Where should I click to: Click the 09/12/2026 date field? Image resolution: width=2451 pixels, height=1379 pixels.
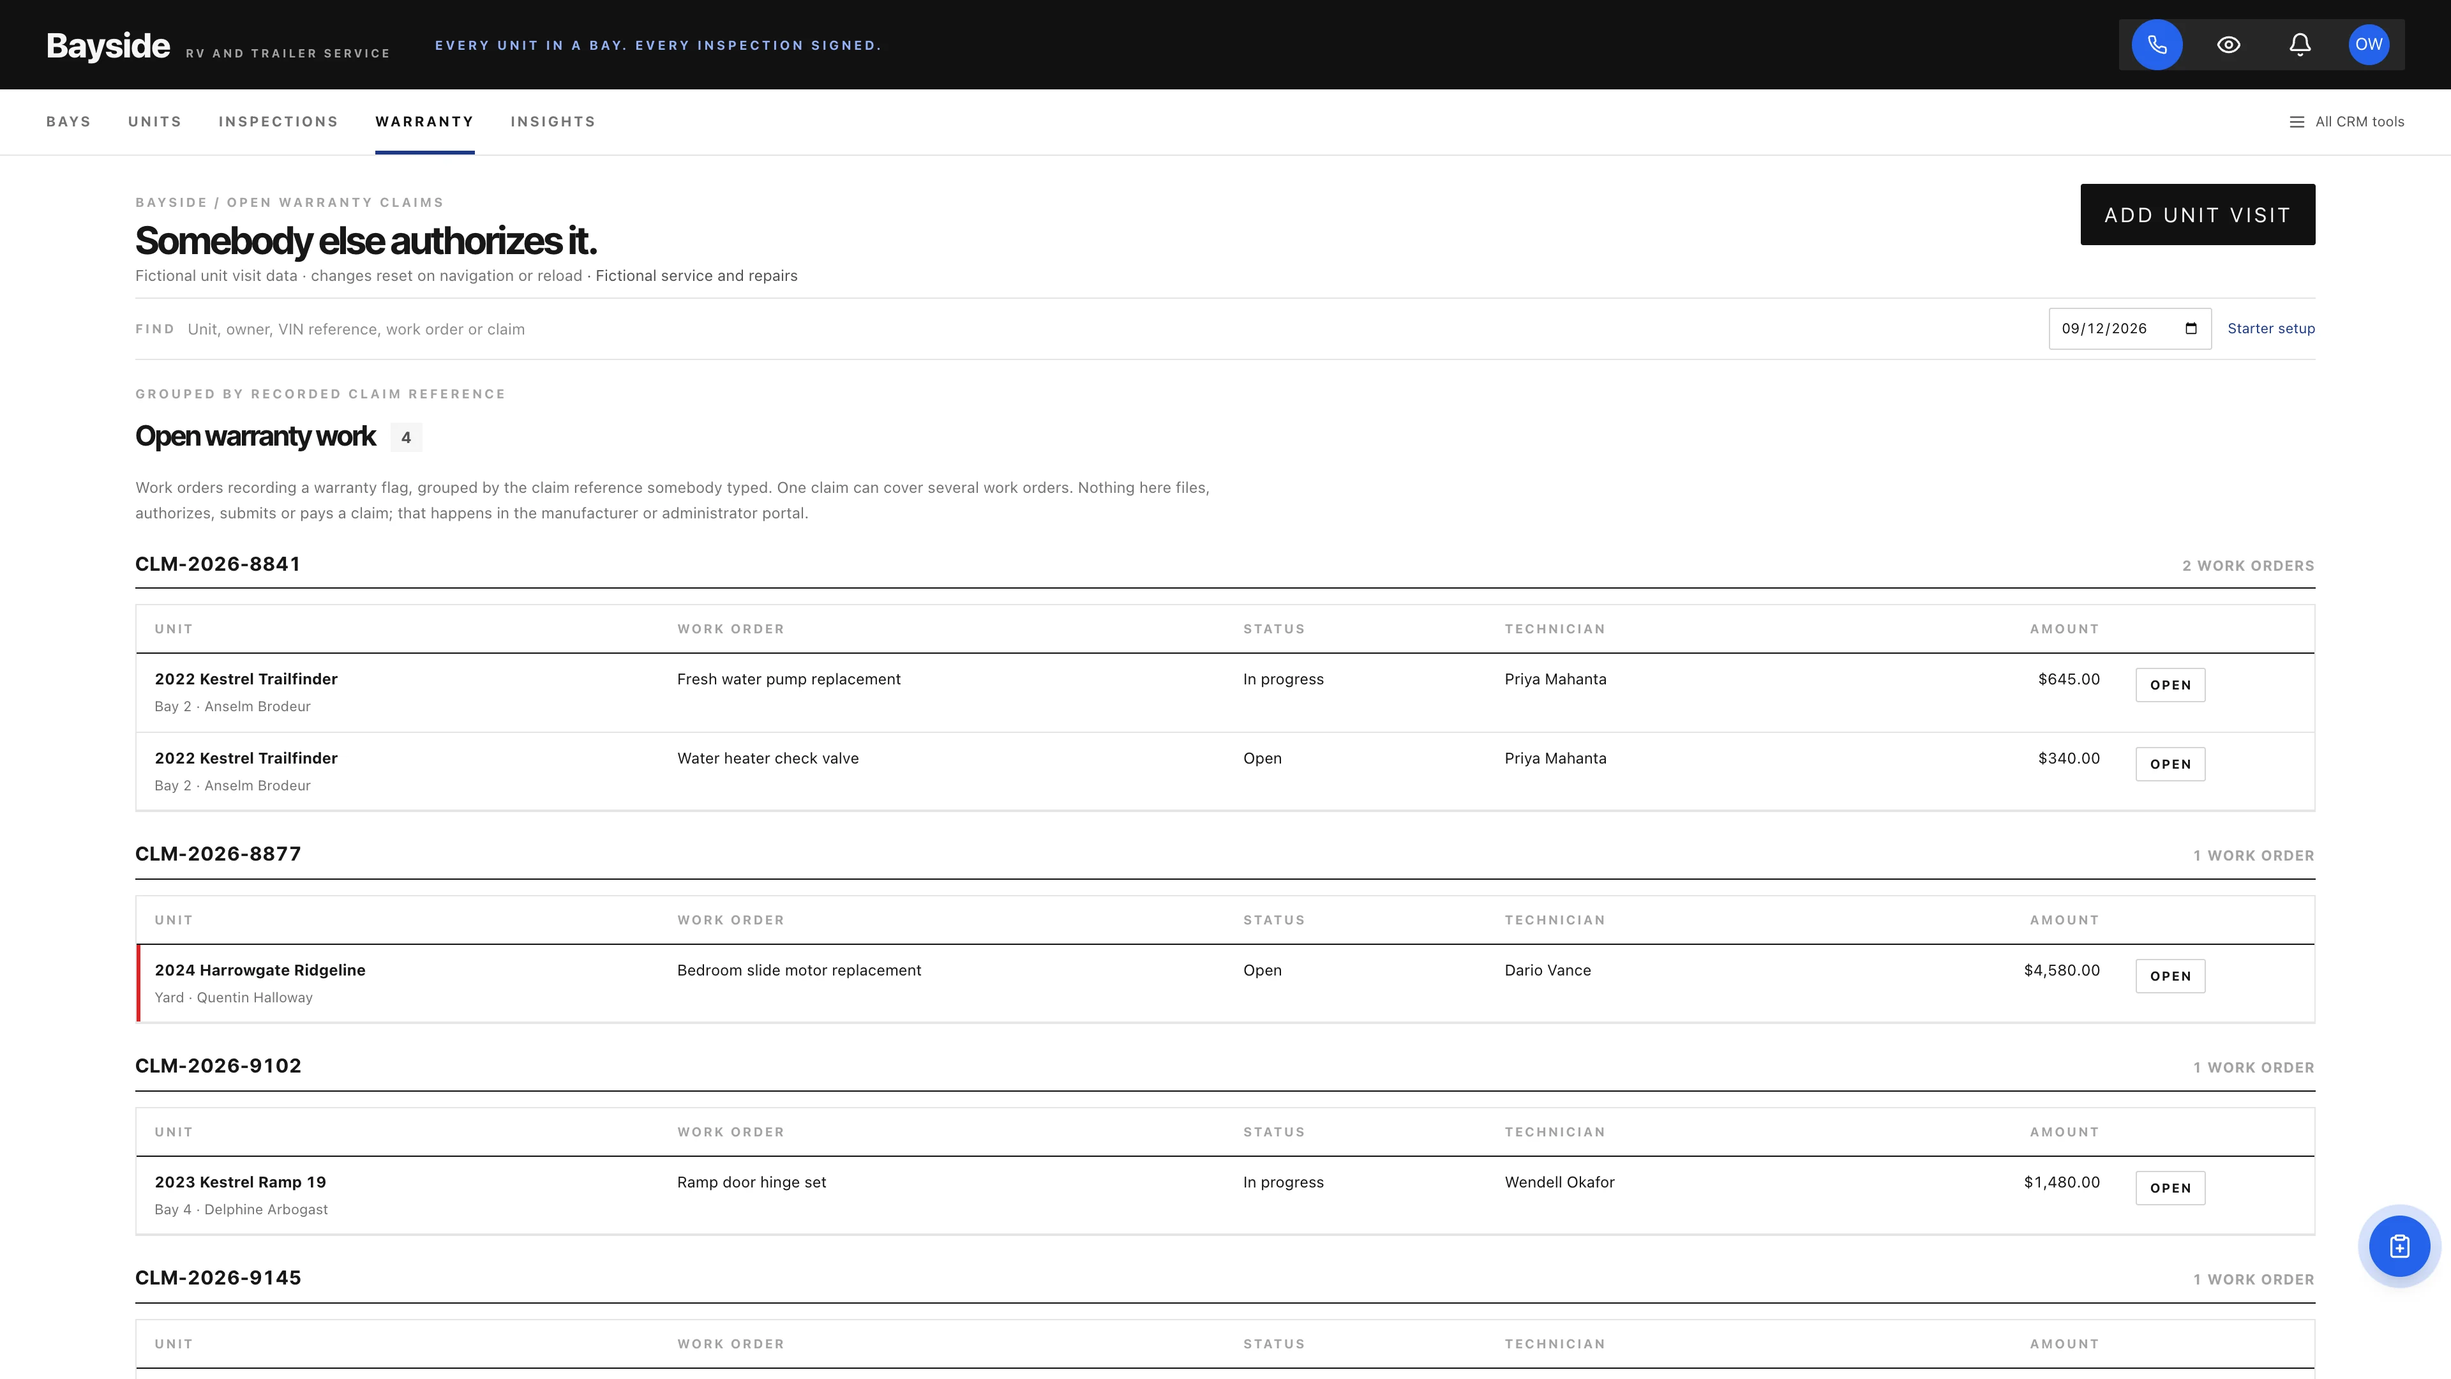(x=2129, y=328)
